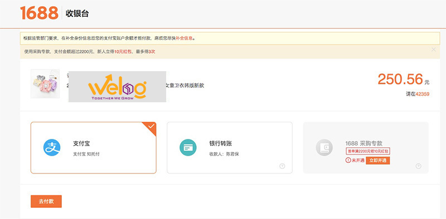Click the help icon in 银行转账 card
This screenshot has width=446, height=219.
pyautogui.click(x=282, y=166)
